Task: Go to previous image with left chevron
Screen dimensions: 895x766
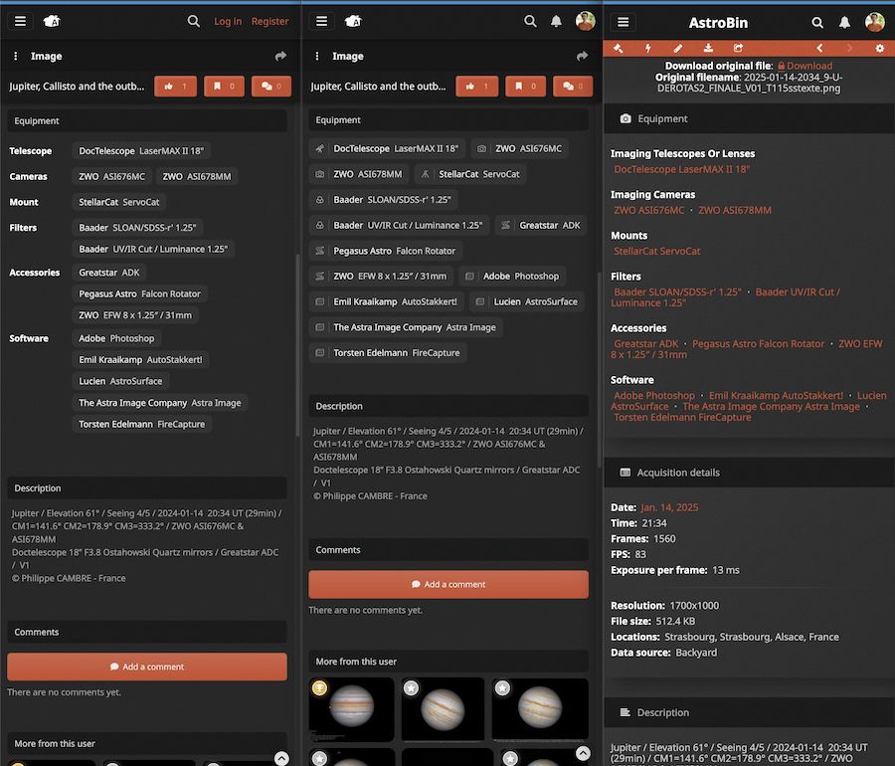Action: (819, 48)
